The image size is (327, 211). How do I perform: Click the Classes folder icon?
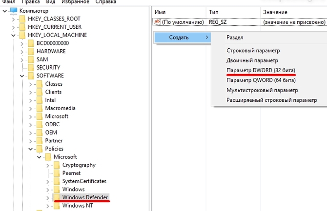(x=40, y=84)
